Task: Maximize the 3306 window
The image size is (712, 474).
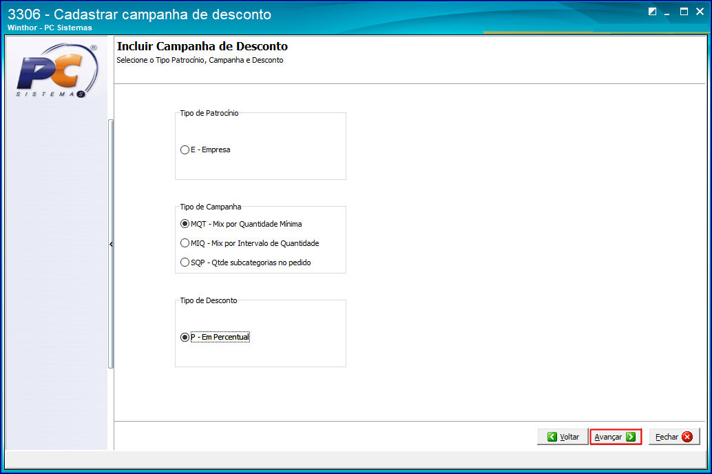Action: pos(684,12)
